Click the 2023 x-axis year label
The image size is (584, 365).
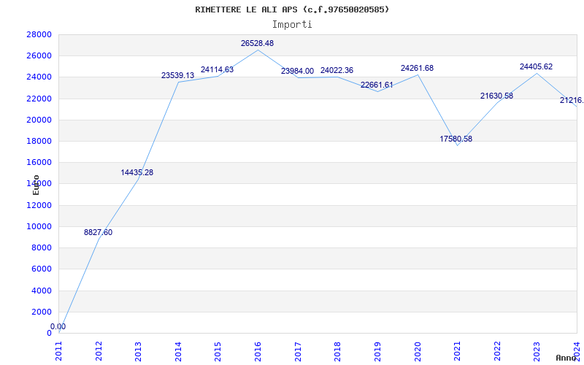tap(537, 352)
